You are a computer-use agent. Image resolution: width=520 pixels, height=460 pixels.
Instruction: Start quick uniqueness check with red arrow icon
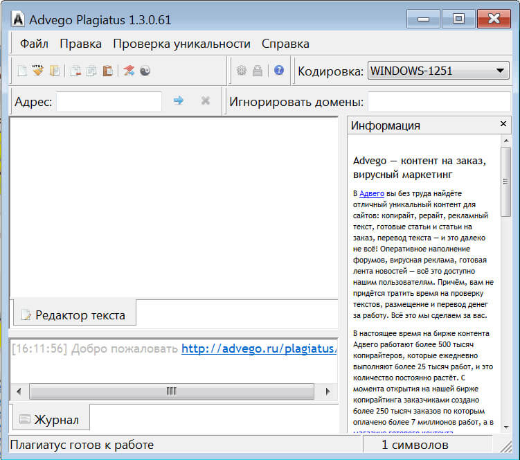129,71
